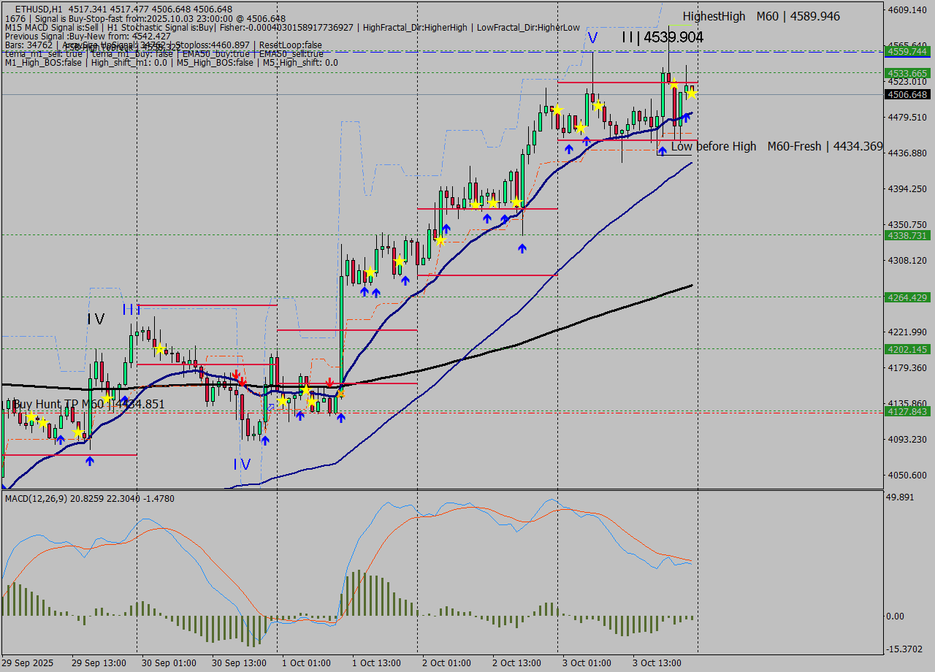Click the blue arrow under Low before High label
The image size is (935, 672).
tap(662, 151)
